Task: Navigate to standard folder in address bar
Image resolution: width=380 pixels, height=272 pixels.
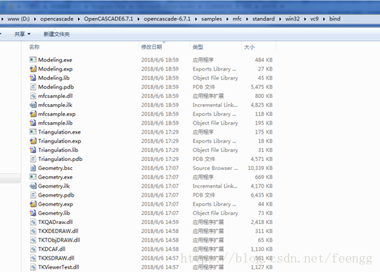Action: (263, 19)
